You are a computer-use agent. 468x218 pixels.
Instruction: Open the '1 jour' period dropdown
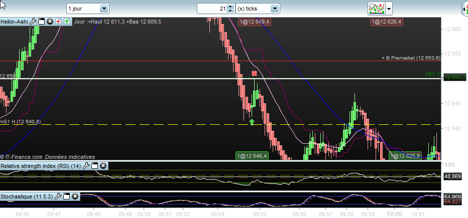pos(103,9)
